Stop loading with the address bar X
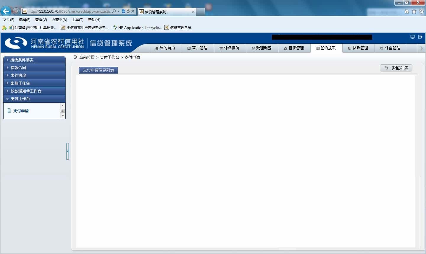426x254 pixels. click(x=133, y=11)
